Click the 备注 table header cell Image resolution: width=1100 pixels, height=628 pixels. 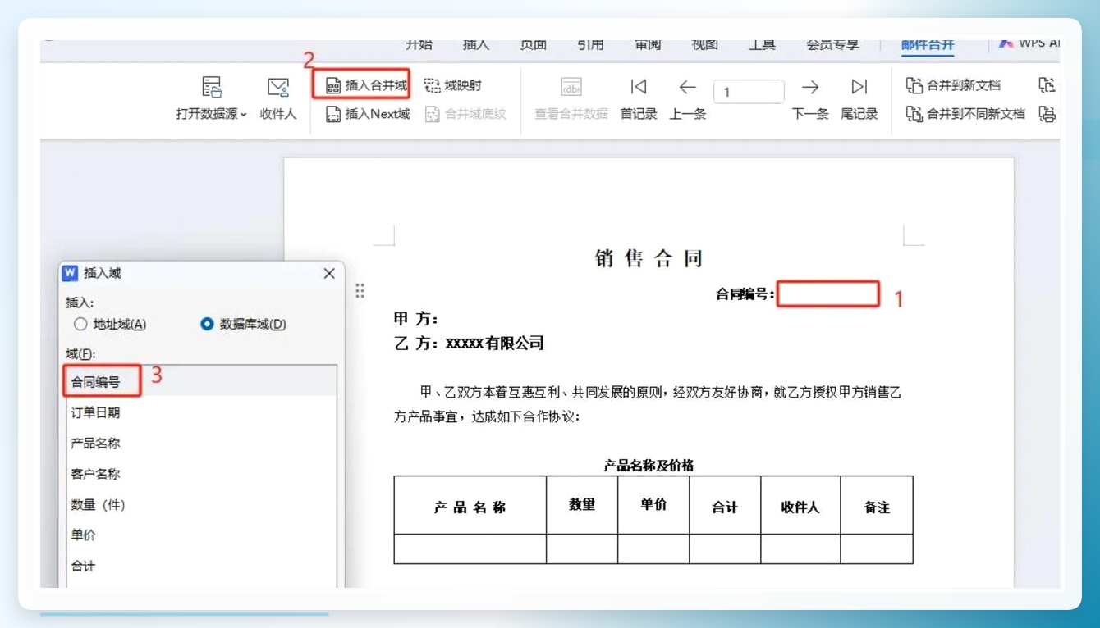click(x=877, y=505)
